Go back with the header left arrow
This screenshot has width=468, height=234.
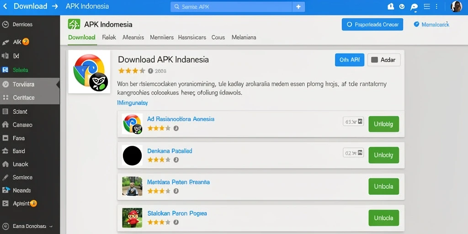[x=5, y=6]
